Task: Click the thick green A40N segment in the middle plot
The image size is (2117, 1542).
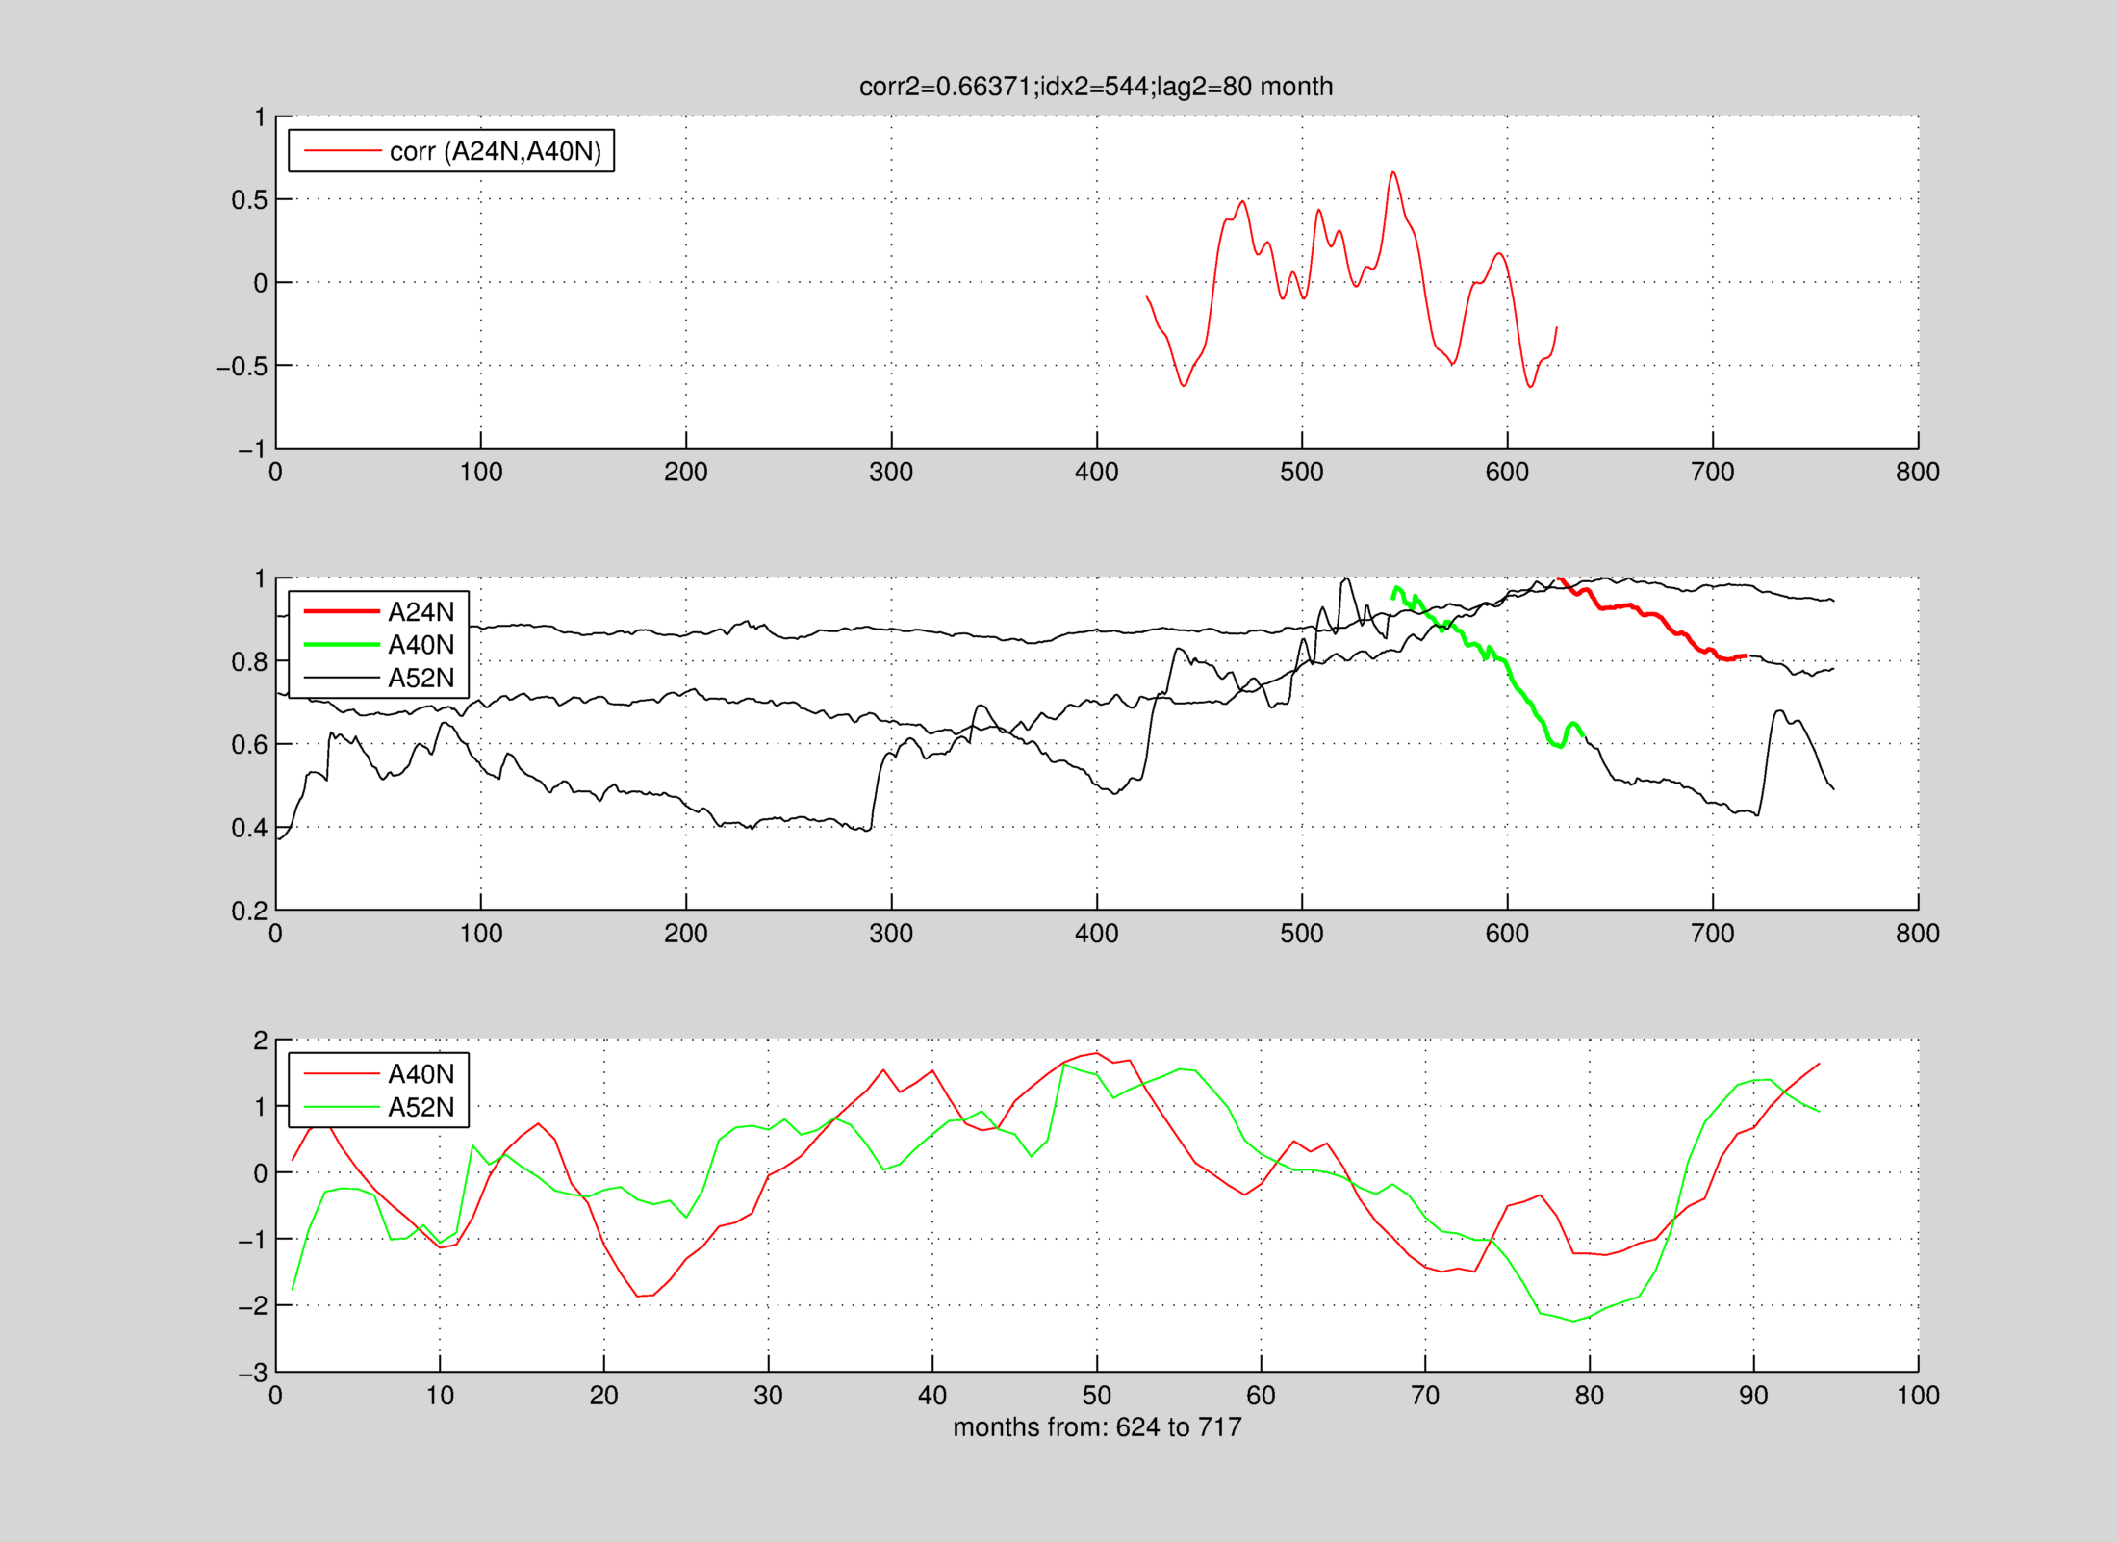Action: pos(1516,685)
